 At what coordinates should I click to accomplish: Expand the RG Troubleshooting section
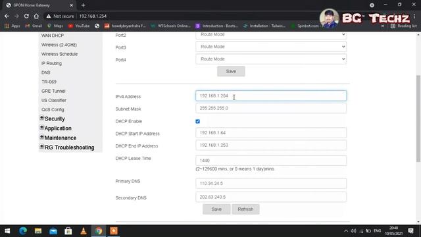pos(67,147)
